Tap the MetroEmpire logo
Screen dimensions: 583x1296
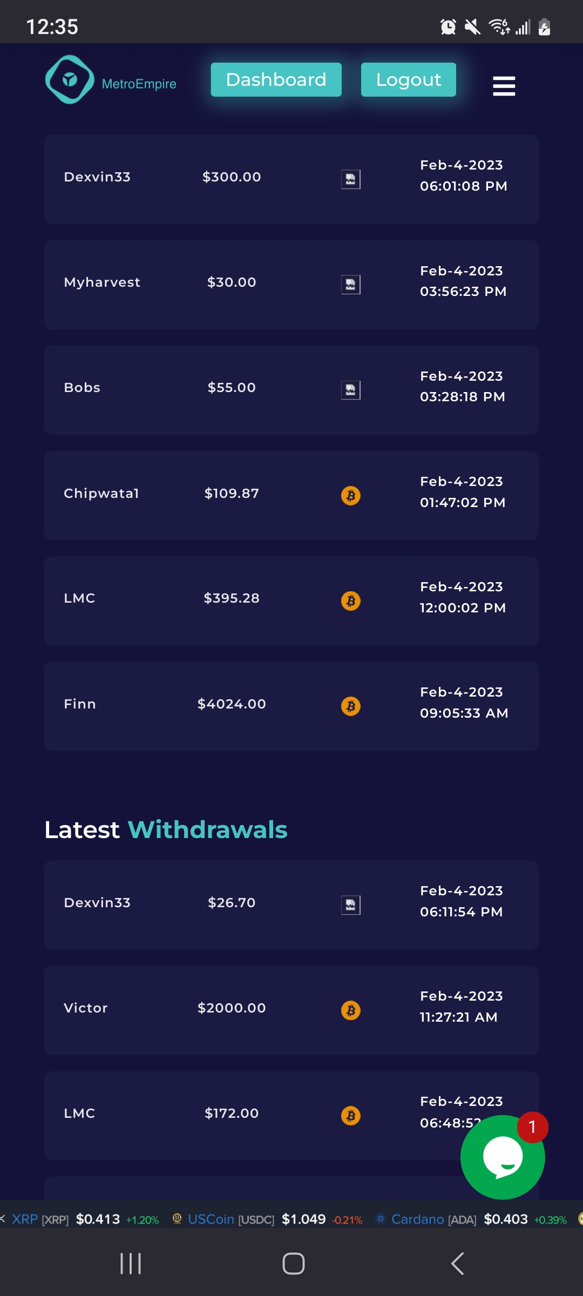tap(111, 80)
